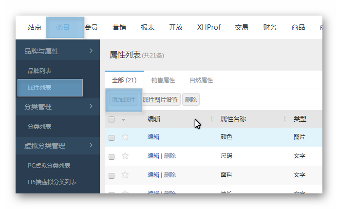Star the 面料 attribute row

click(125, 175)
